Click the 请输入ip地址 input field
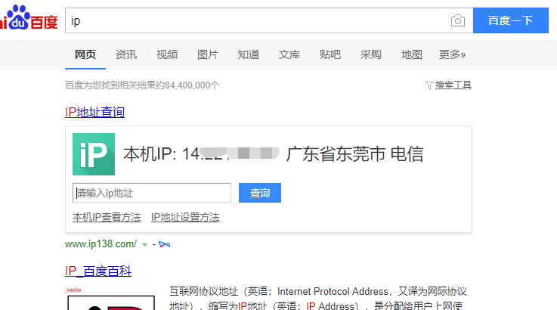This screenshot has height=310, width=557. (x=152, y=193)
